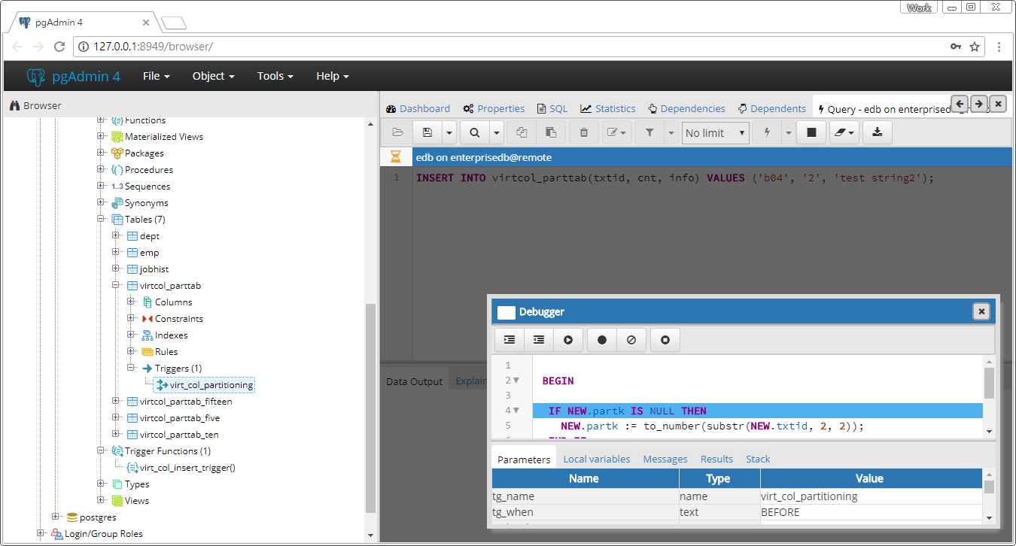Switch to the Dashboard tab

pos(418,109)
